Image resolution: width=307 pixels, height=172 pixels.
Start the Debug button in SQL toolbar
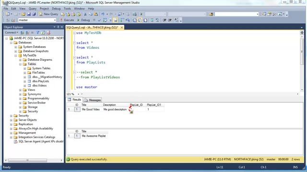click(83, 20)
